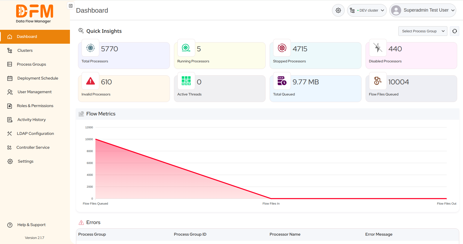Click the Active Threads grid icon
The height and width of the screenshot is (244, 463).
(186, 81)
